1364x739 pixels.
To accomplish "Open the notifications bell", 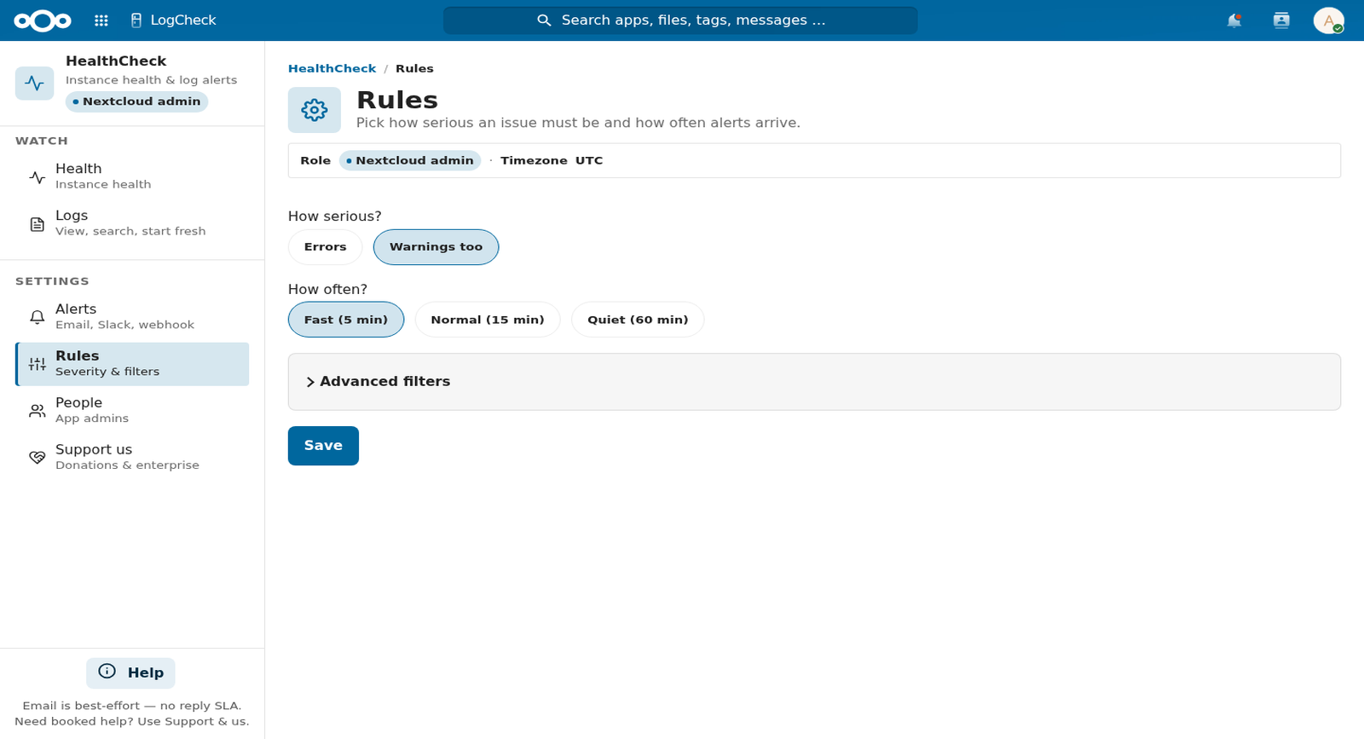I will 1234,20.
